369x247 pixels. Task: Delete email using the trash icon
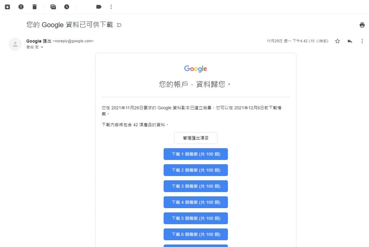click(x=35, y=7)
